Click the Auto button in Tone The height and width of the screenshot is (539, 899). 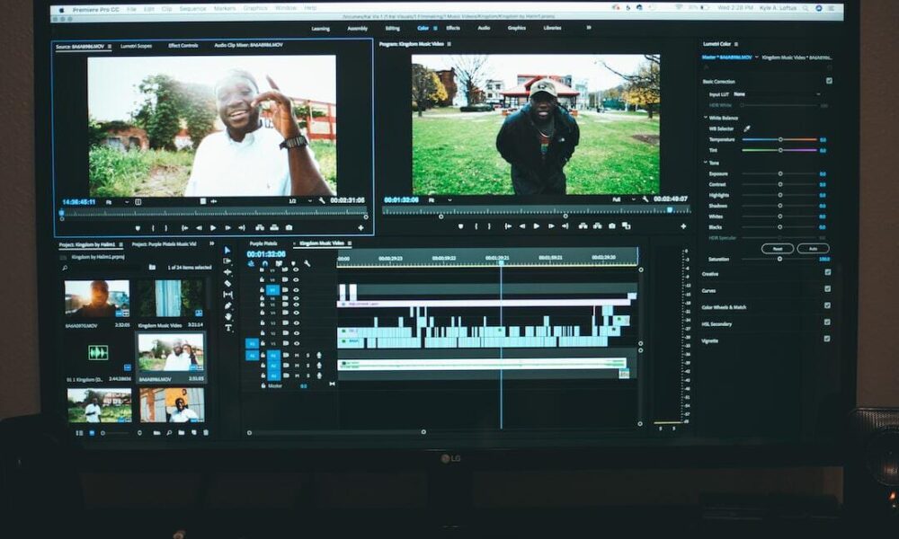812,248
